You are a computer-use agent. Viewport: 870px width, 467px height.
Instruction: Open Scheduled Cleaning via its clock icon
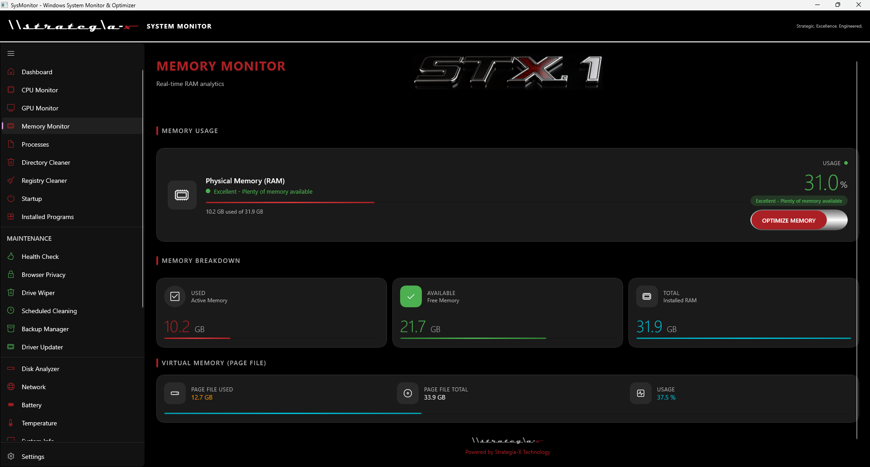click(10, 310)
